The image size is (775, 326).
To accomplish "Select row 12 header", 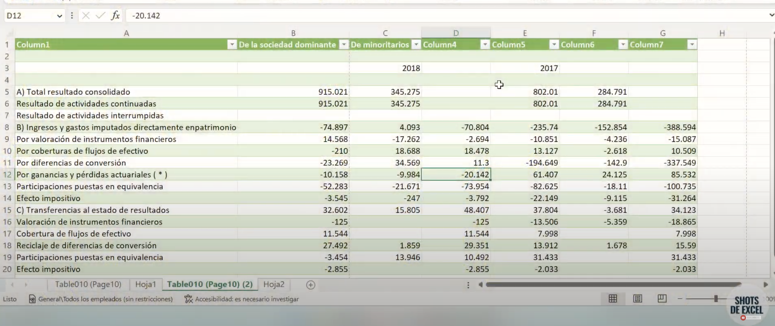I will (x=7, y=175).
